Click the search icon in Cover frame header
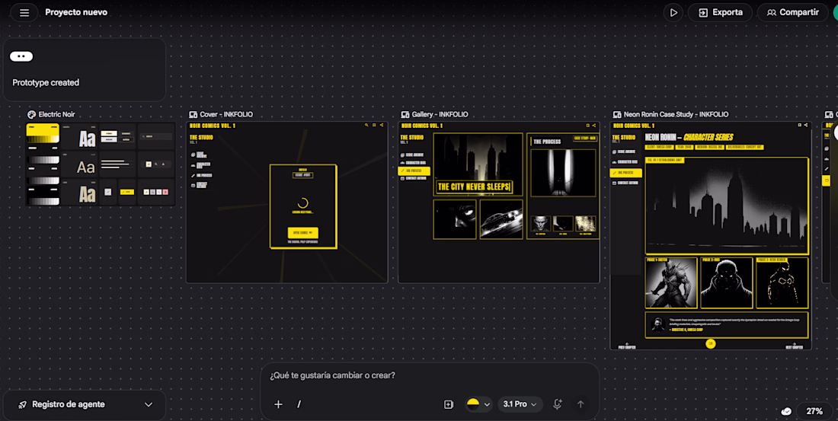This screenshot has height=421, width=838. click(x=366, y=126)
